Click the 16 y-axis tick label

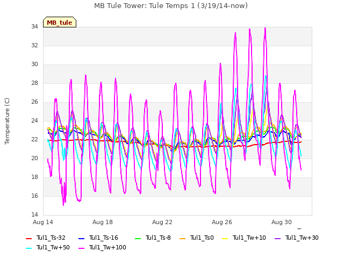pyautogui.click(x=34, y=196)
